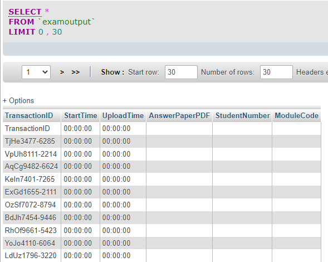This screenshot has height=262, width=328.
Task: Sort by ModuleCode column header
Action: (296, 115)
